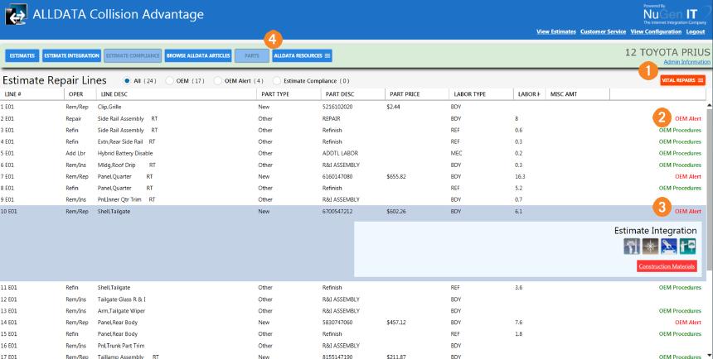Open OEM Procedures for line 3 Side Rail Assembly
This screenshot has height=359, width=713.
[680, 130]
